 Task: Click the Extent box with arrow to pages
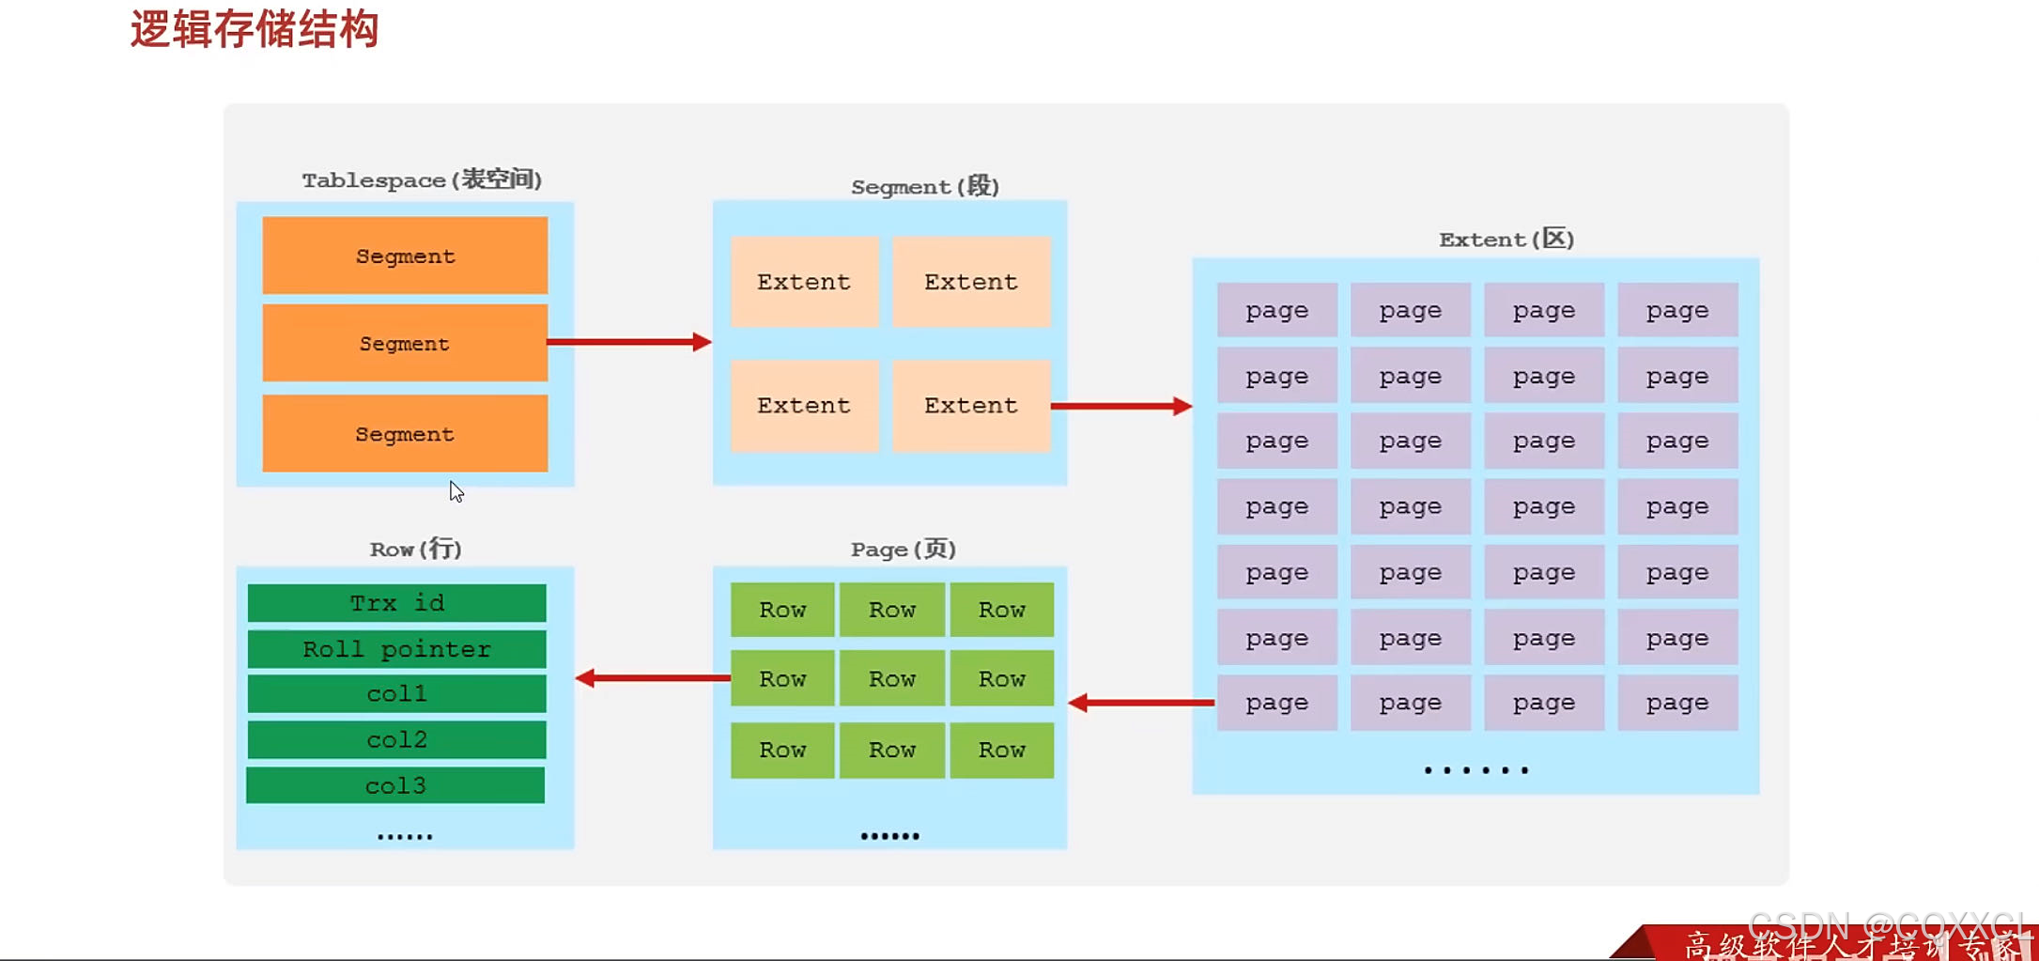pos(971,406)
